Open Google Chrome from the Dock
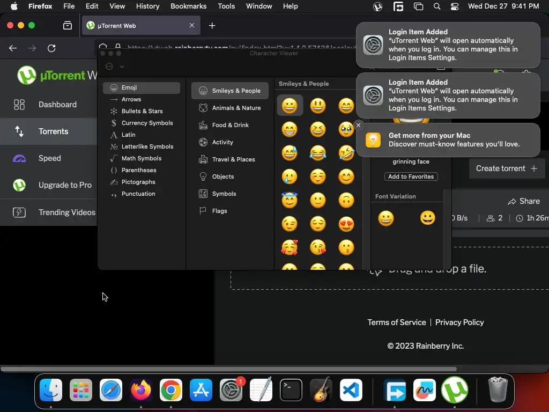The width and height of the screenshot is (549, 412). point(171,390)
